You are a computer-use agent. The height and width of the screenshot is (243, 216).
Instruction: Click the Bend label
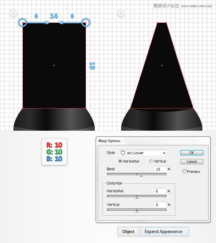pyautogui.click(x=111, y=169)
